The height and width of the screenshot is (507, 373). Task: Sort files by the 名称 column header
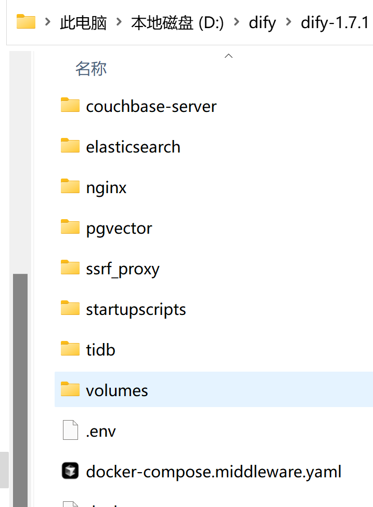[91, 69]
